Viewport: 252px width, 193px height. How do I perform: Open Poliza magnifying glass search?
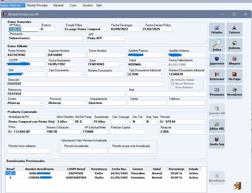[x=217, y=45]
